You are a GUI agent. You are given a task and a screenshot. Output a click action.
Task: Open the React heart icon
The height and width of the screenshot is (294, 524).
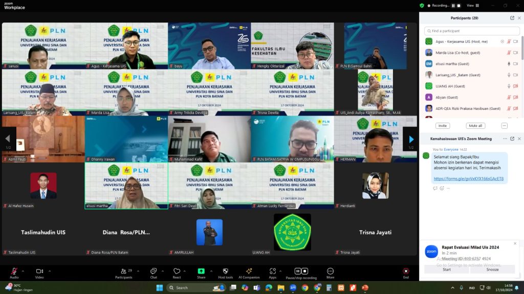(177, 272)
